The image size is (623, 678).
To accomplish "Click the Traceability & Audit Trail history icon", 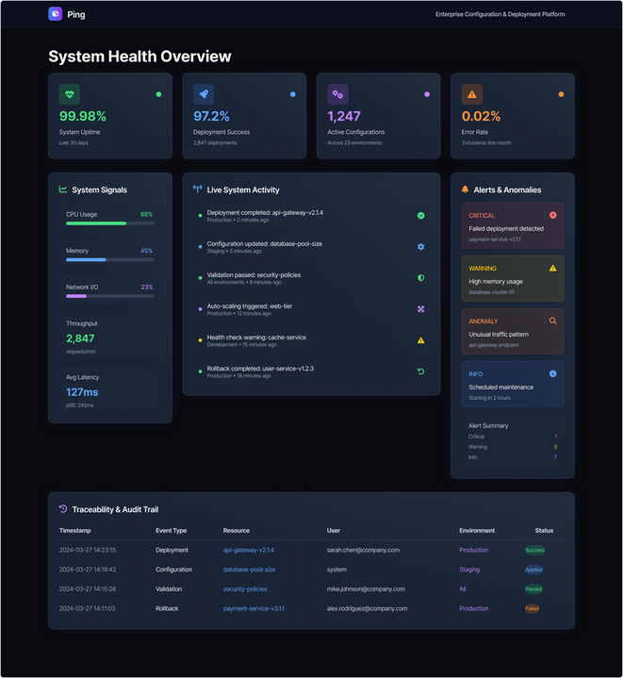I will click(63, 509).
